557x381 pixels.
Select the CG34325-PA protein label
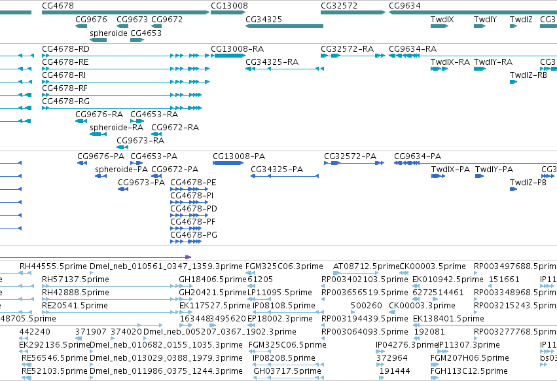coord(277,169)
